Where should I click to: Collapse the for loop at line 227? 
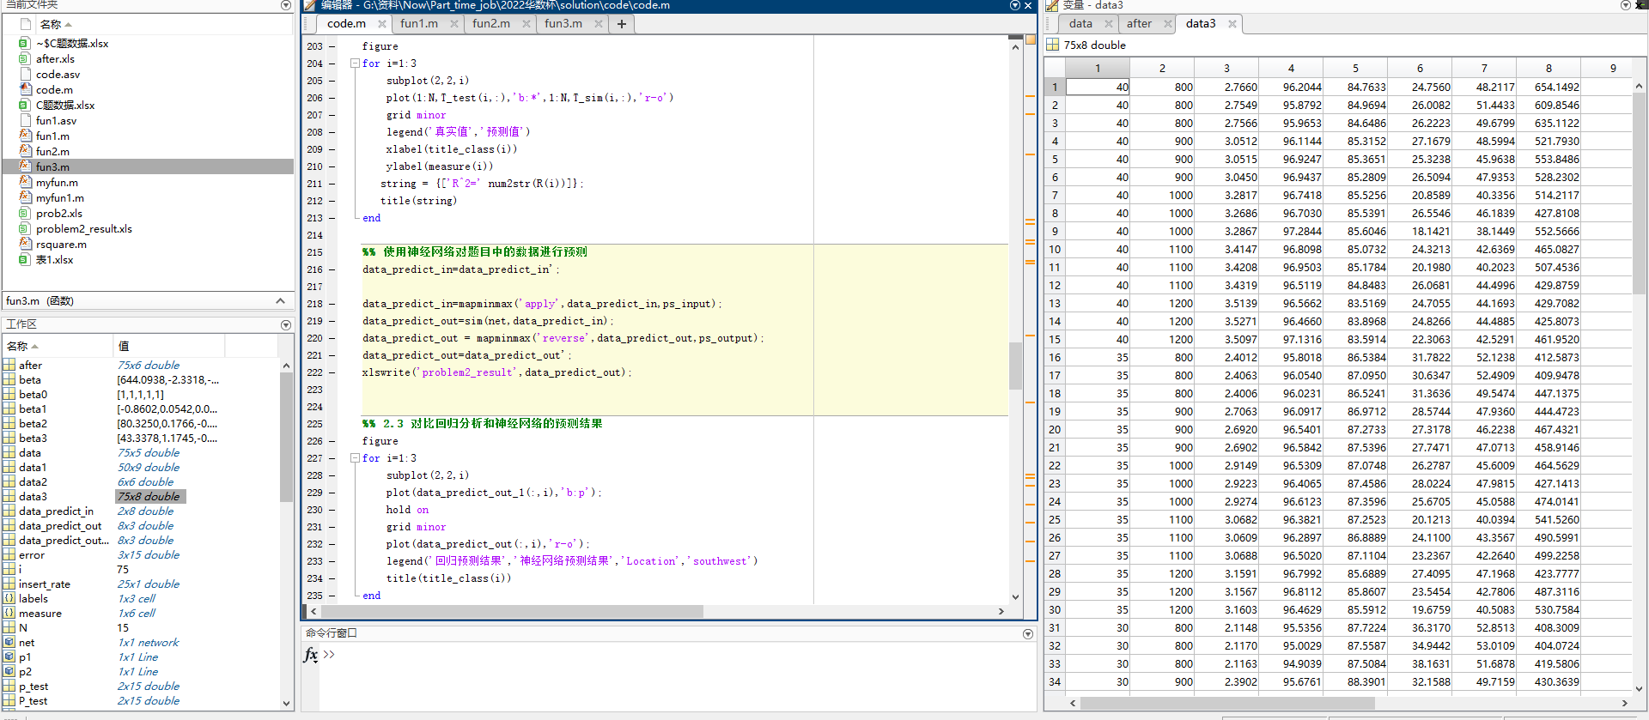click(355, 457)
